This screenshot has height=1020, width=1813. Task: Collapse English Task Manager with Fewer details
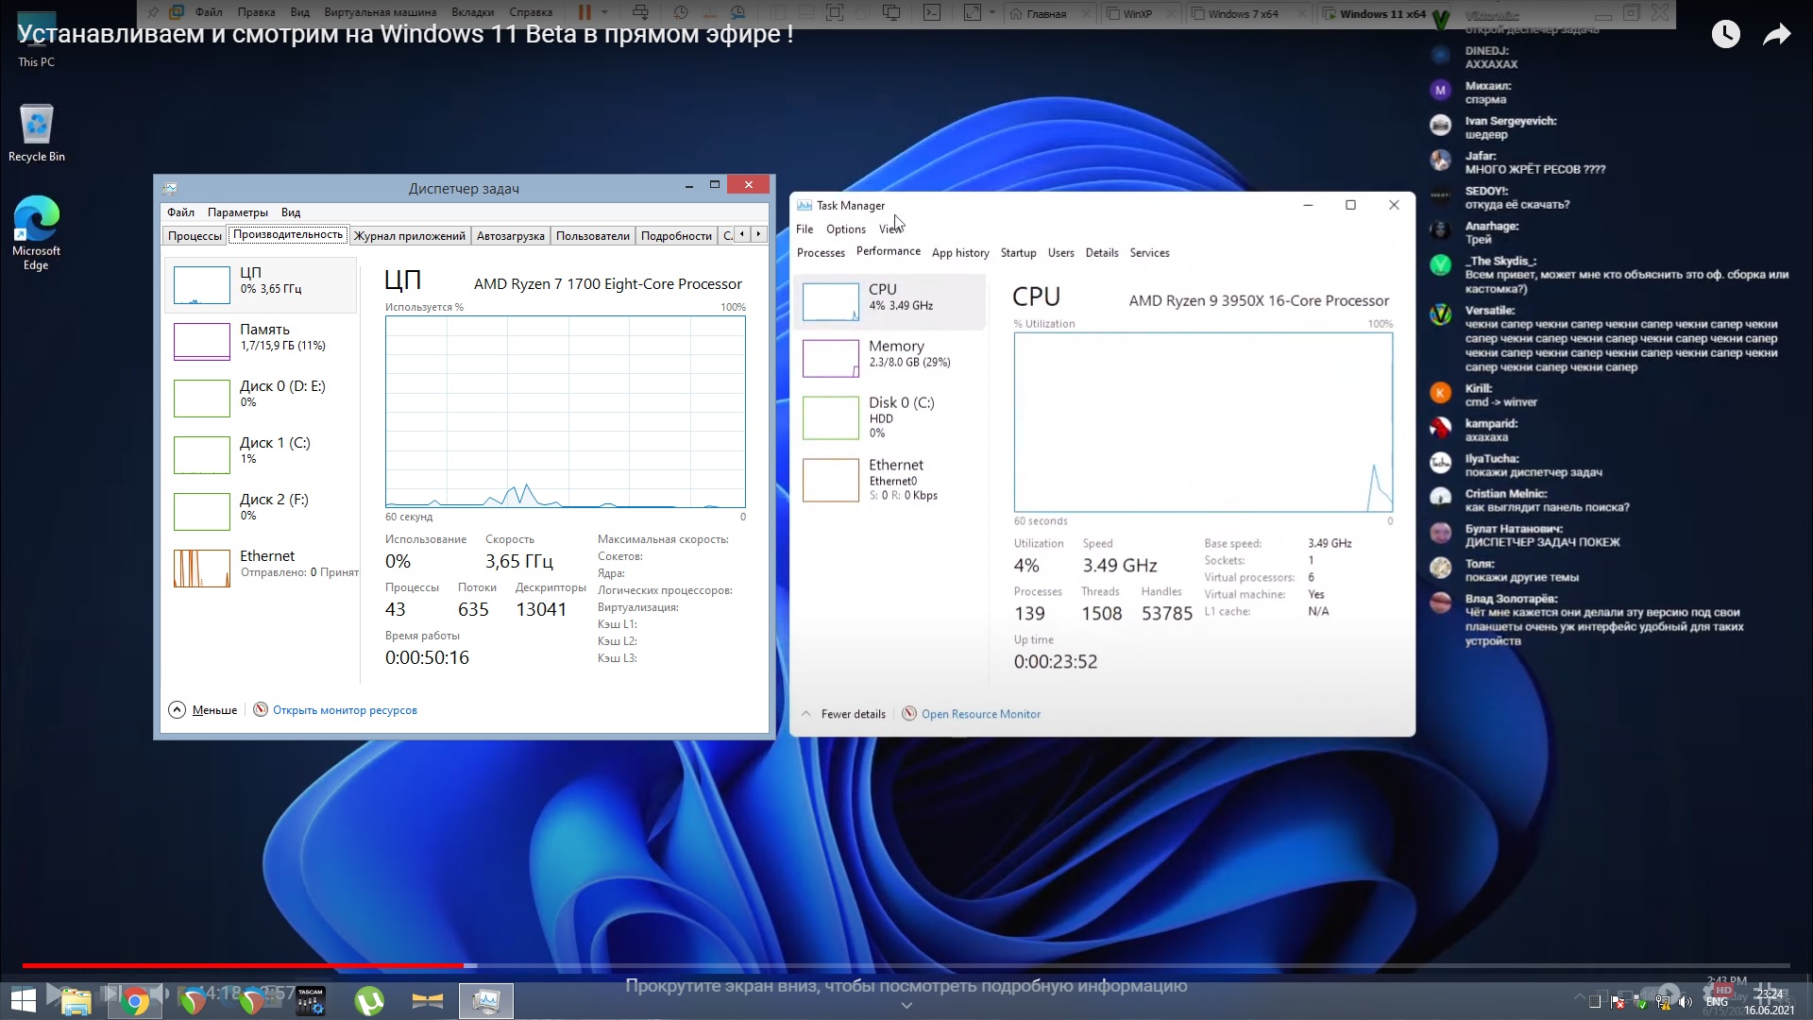pyautogui.click(x=853, y=714)
